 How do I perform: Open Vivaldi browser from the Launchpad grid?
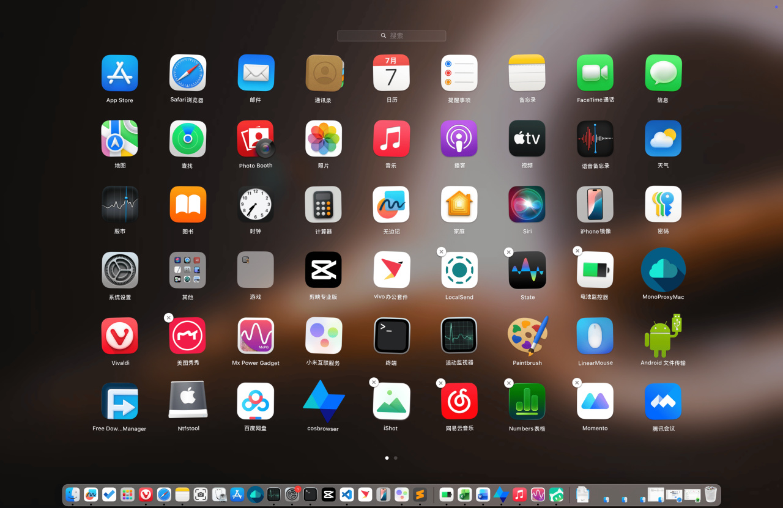[120, 336]
